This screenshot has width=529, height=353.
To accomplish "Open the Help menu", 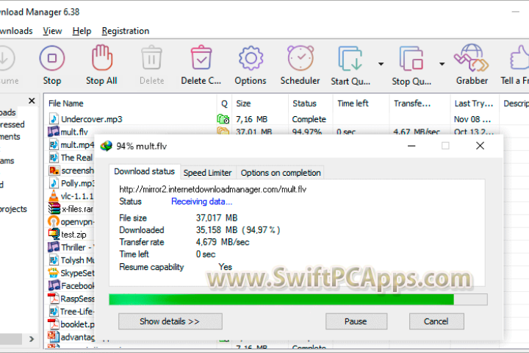I will click(82, 31).
